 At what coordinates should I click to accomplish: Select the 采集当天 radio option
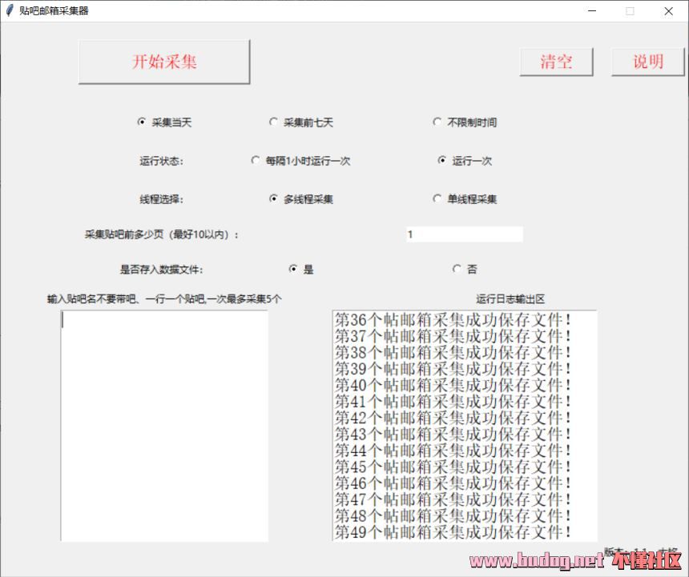point(142,122)
